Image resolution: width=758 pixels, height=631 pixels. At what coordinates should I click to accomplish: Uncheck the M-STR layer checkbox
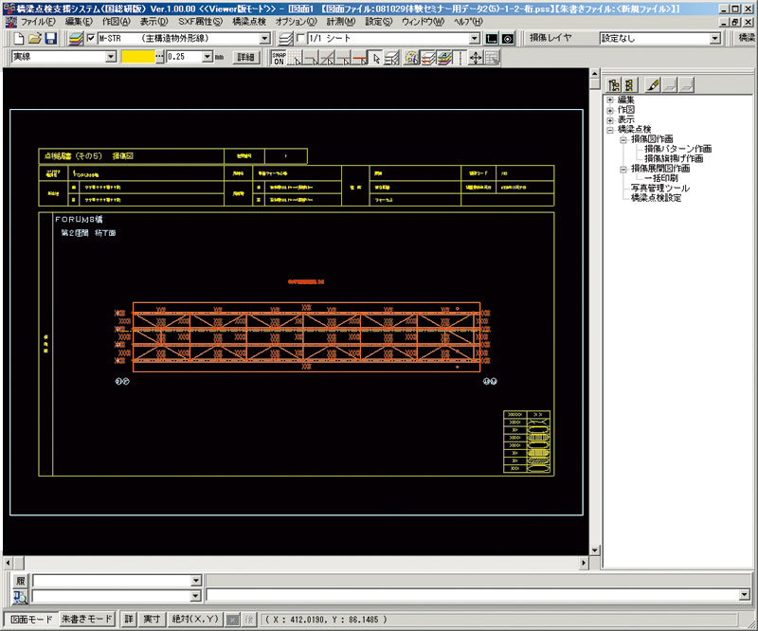click(91, 39)
